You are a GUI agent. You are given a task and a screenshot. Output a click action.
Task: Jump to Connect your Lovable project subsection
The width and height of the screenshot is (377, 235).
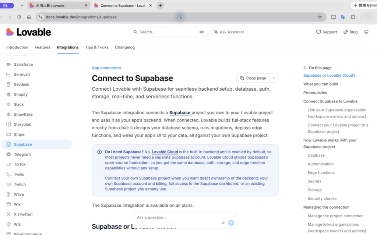coord(338,128)
